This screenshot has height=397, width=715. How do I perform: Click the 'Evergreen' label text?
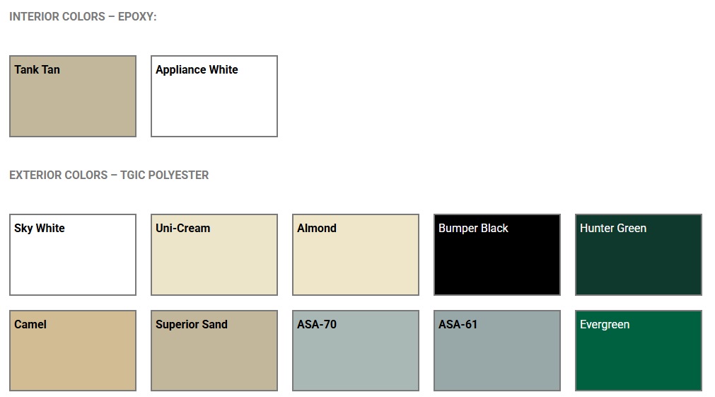[605, 324]
